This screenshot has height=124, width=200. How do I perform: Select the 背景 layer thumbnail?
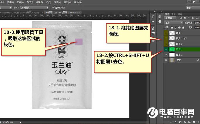172,60
